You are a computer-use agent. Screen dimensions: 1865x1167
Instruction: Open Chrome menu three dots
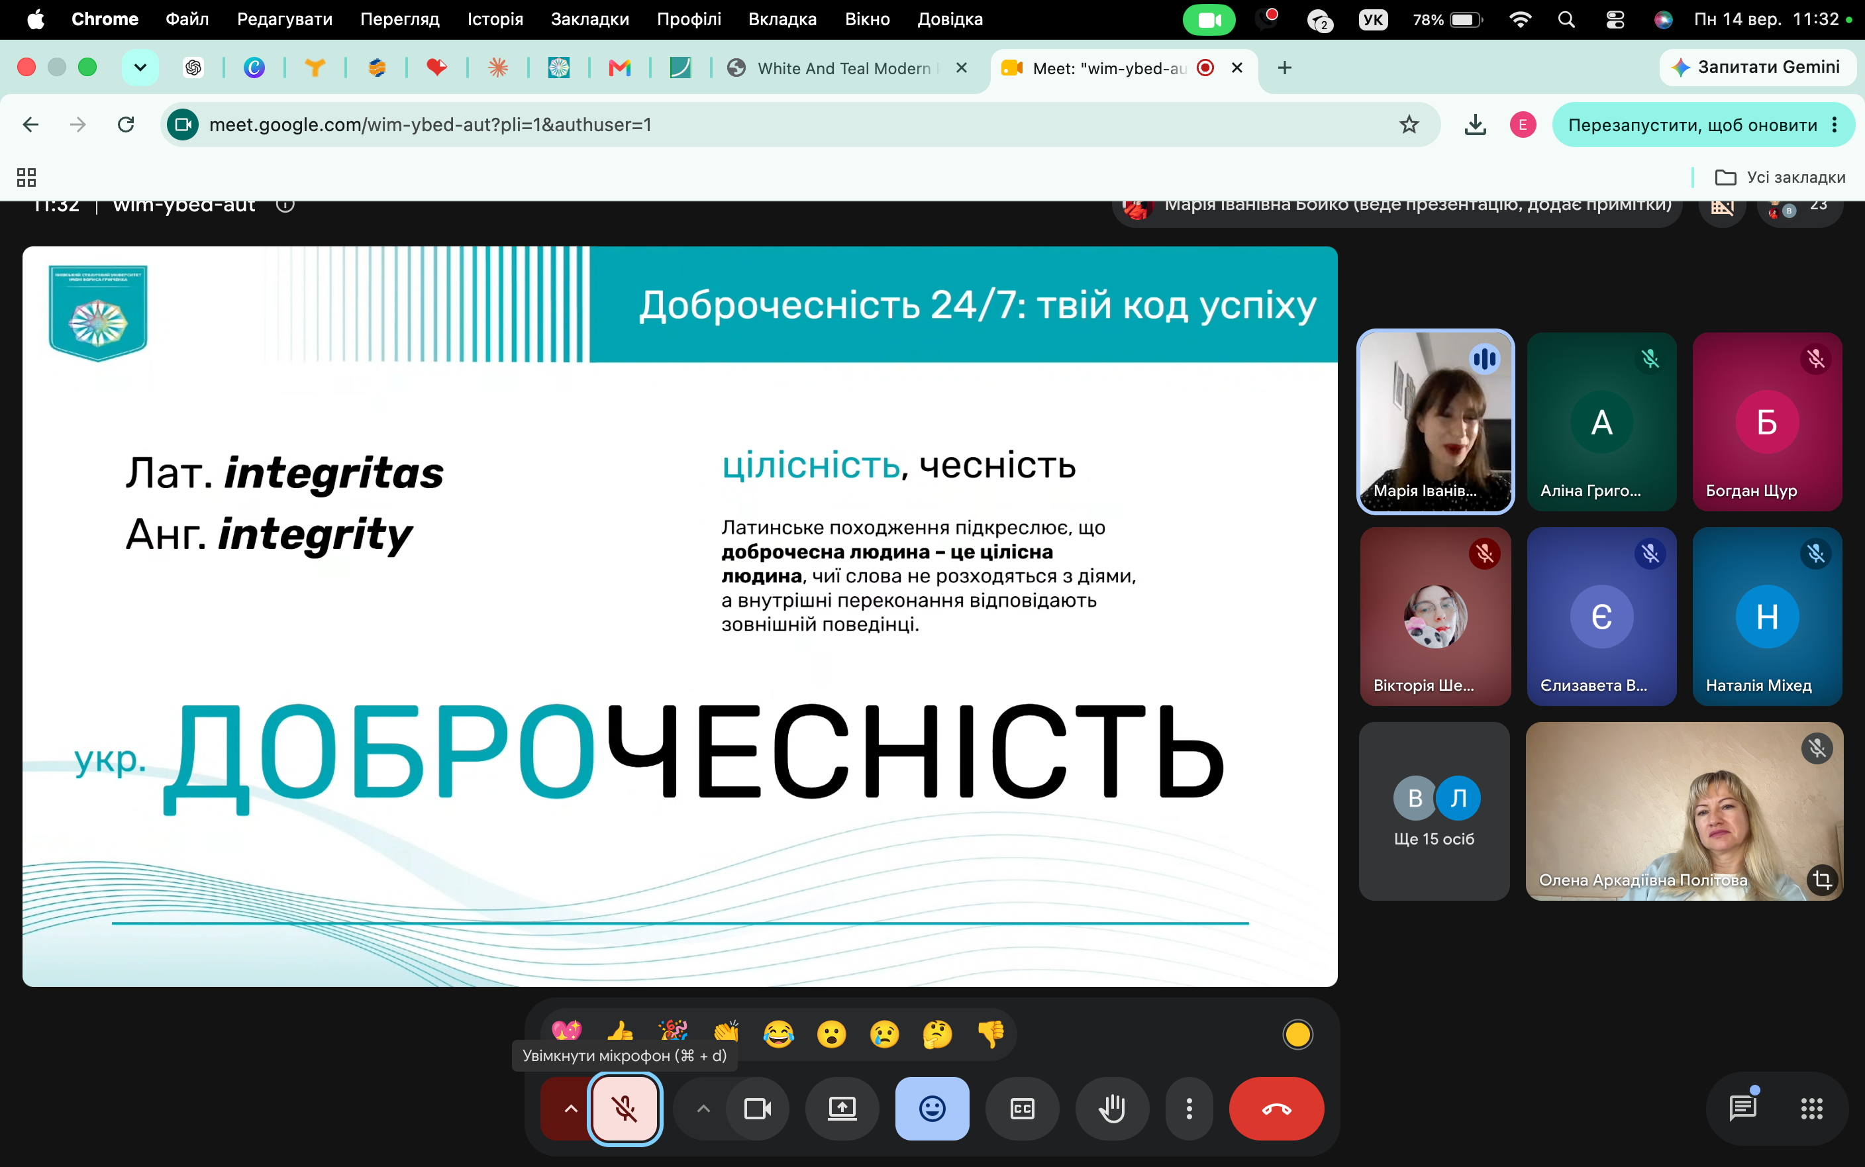pos(1834,125)
